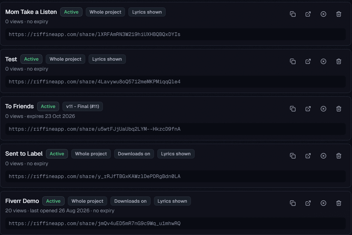Click the "Sent to Label" title
The height and width of the screenshot is (235, 352).
[24, 154]
